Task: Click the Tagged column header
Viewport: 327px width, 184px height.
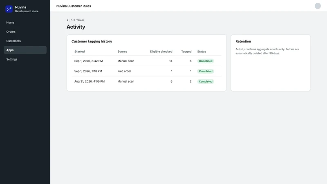Action: click(x=186, y=52)
